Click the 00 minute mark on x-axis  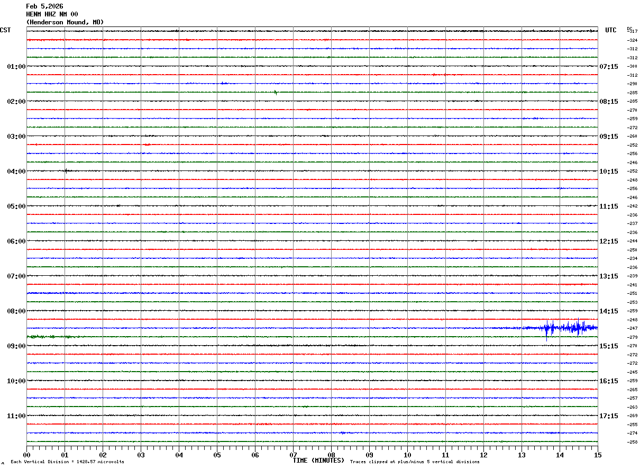pyautogui.click(x=26, y=455)
